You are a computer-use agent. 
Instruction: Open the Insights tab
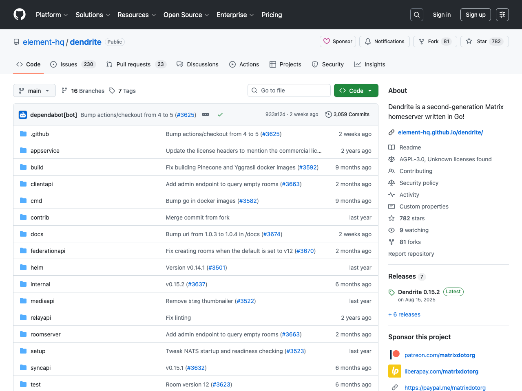(370, 64)
